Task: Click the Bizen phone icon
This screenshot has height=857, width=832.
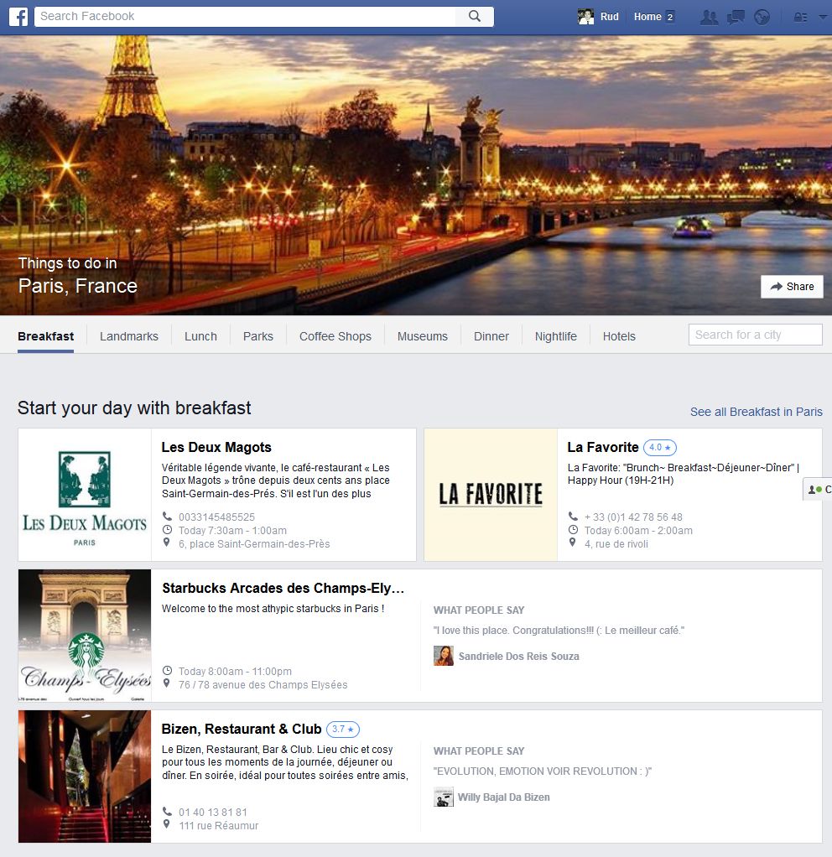Action: (167, 811)
